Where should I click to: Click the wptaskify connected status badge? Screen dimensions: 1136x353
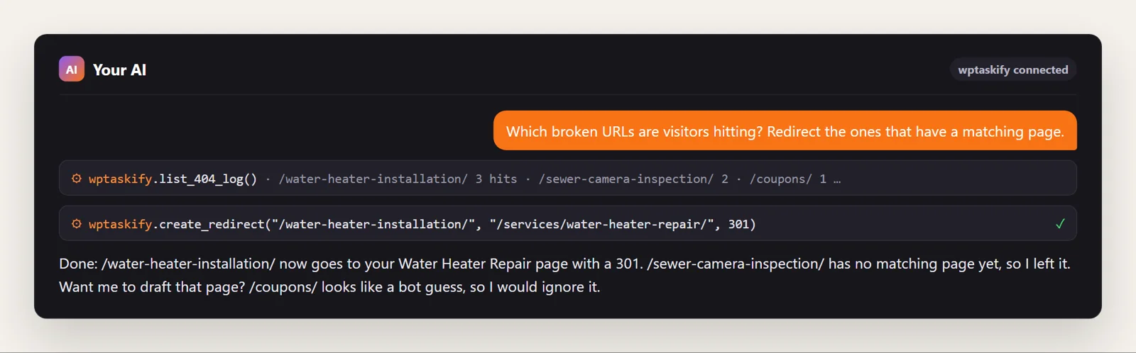pos(1013,69)
